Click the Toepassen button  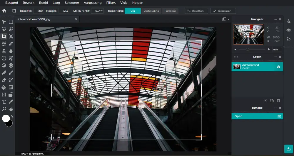pos(223,11)
